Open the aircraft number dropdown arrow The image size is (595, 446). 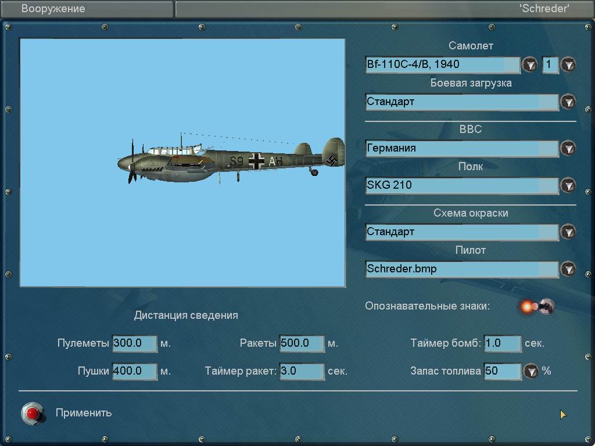pyautogui.click(x=568, y=64)
